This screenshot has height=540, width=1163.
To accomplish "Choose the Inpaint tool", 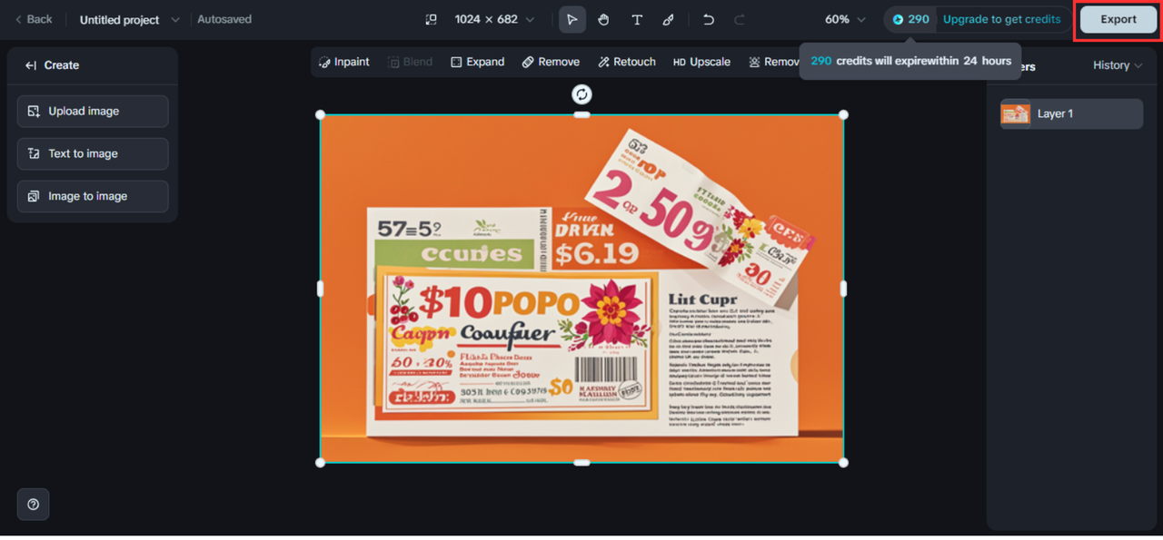I will click(x=344, y=62).
